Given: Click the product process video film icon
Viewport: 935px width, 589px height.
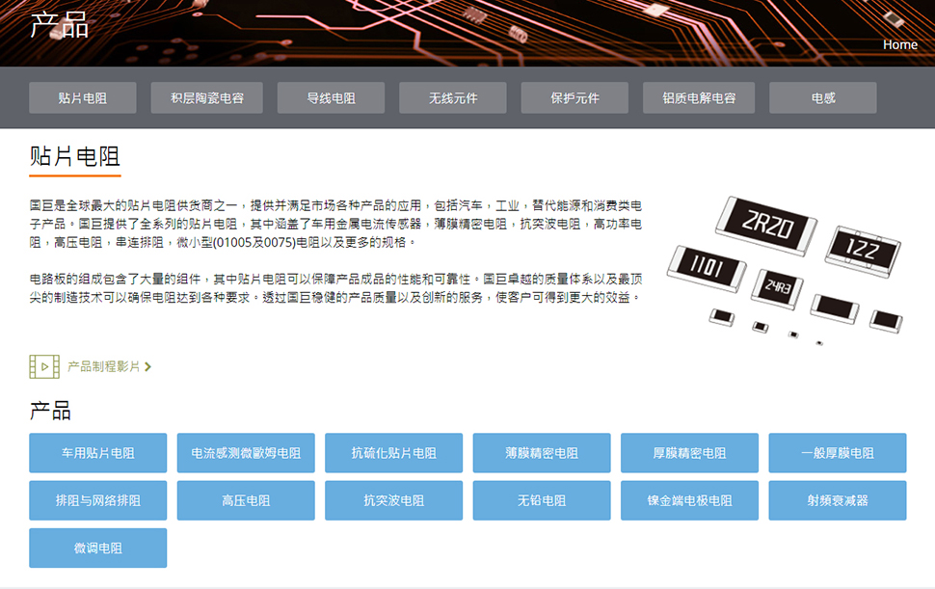Looking at the screenshot, I should (44, 366).
